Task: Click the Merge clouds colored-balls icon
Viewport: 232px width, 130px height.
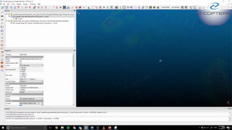Action: (34, 7)
